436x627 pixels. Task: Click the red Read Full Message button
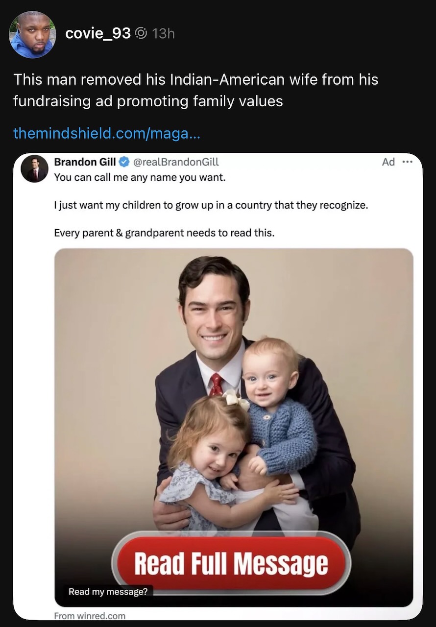click(x=231, y=563)
